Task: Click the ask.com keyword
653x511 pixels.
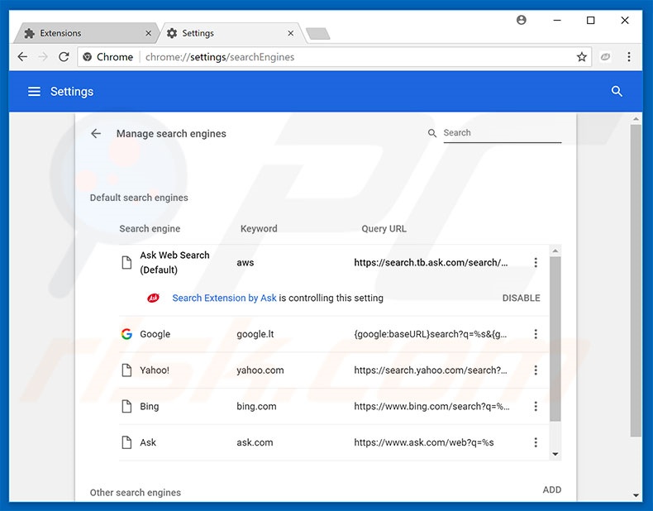Action: pyautogui.click(x=255, y=442)
